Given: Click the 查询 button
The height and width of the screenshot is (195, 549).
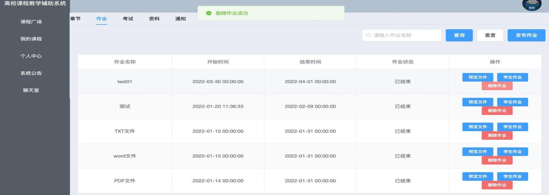Looking at the screenshot, I should 459,35.
